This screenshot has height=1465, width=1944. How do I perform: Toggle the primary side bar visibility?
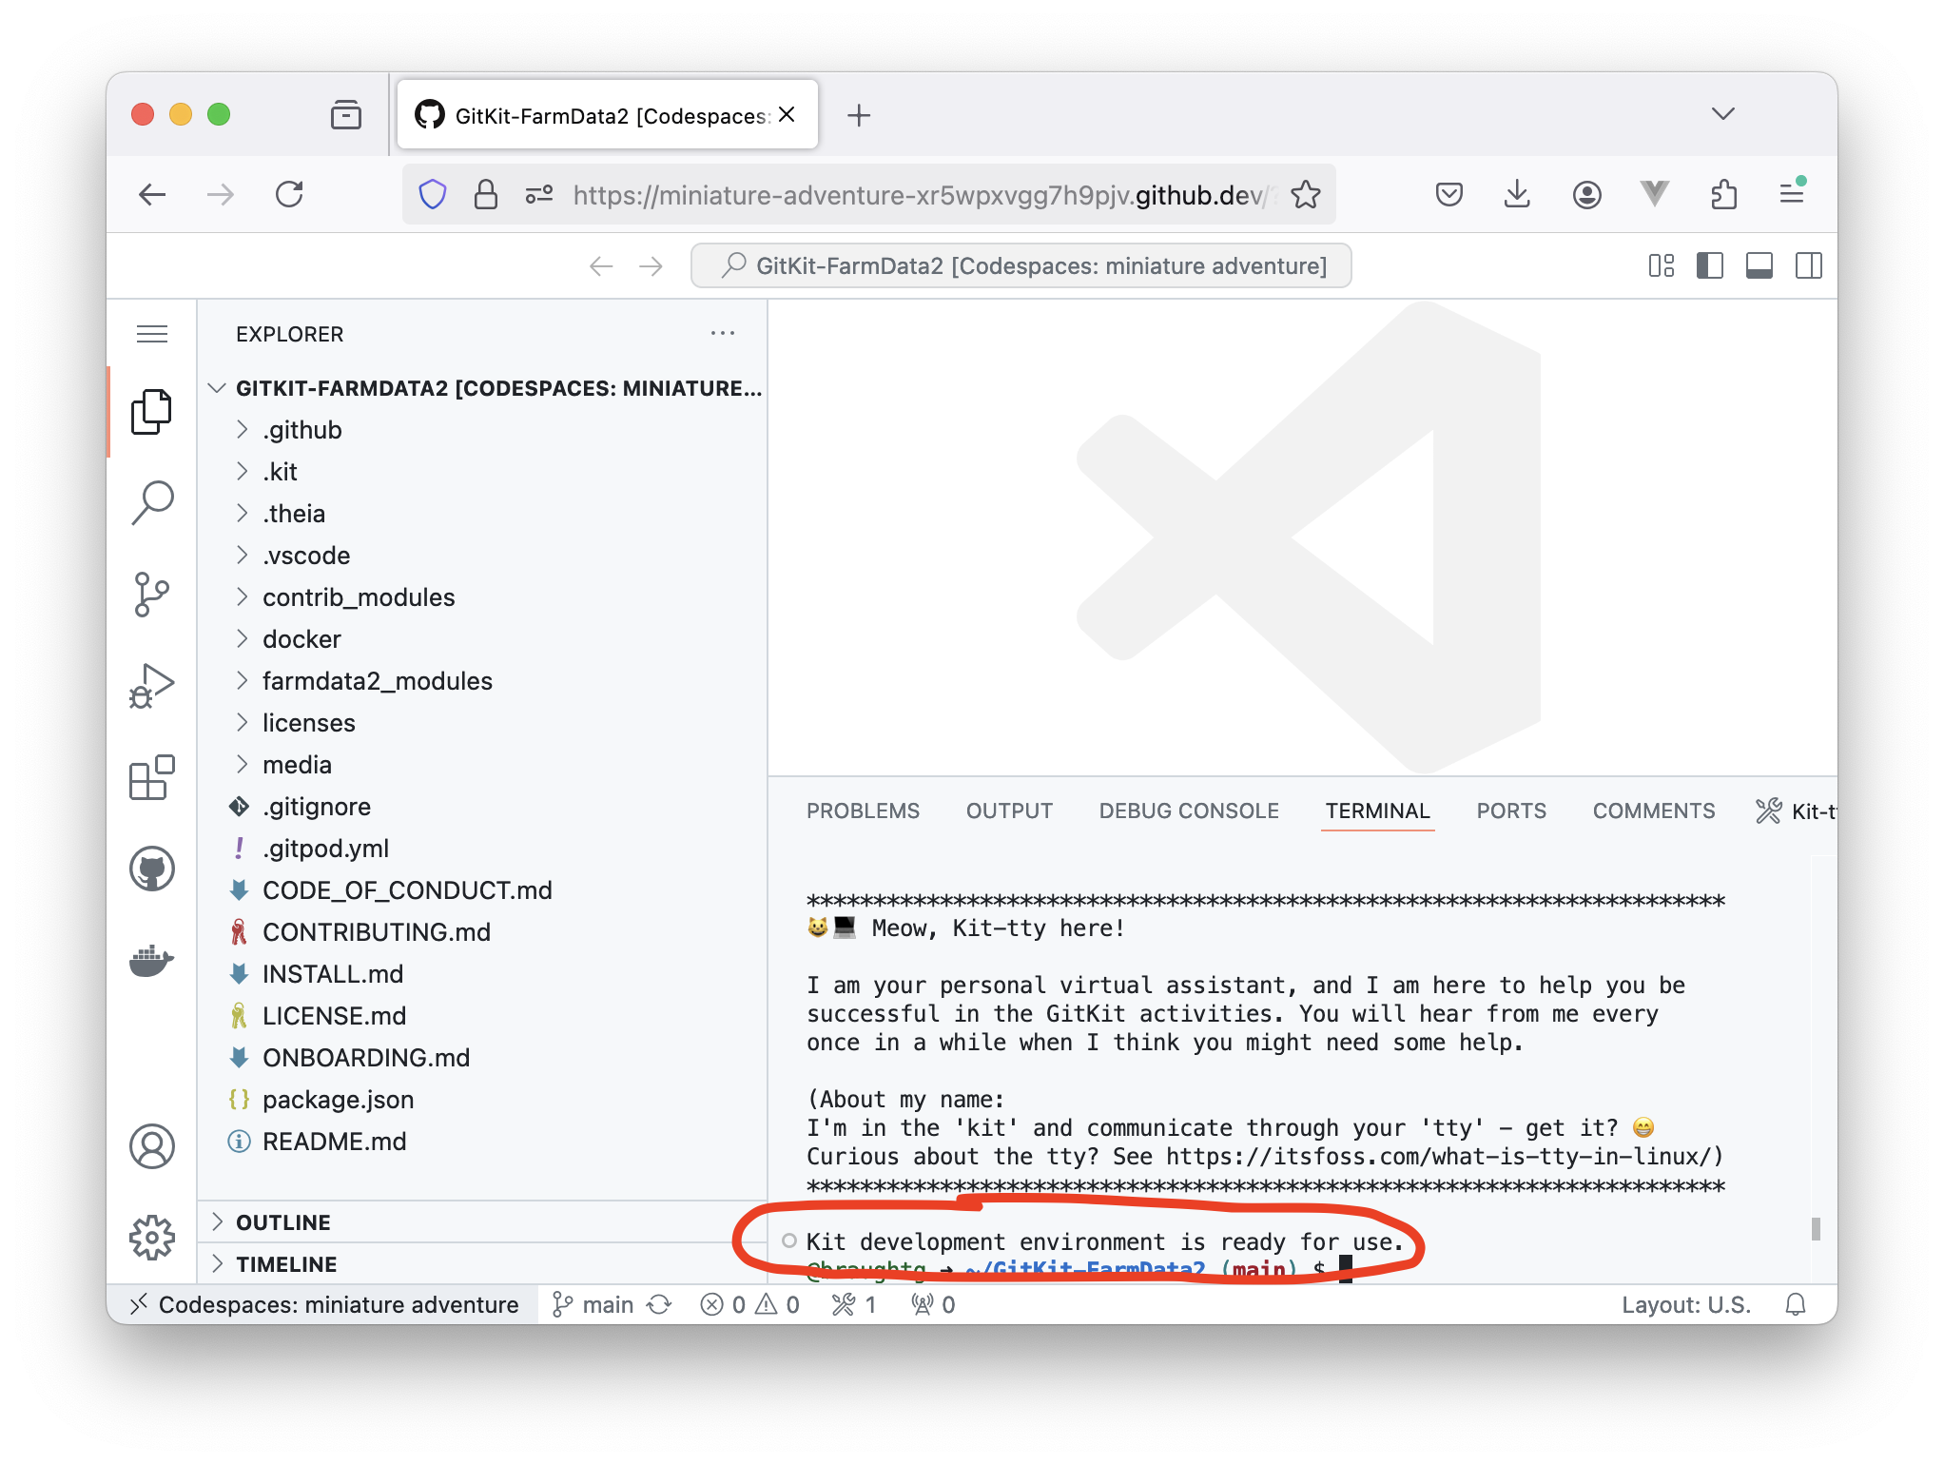pos(1709,265)
